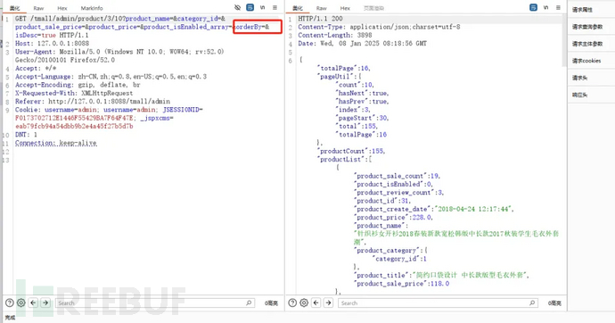This screenshot has height=323, width=615.
Task: Toggle pretty-format icon in response pane
Action: pos(533,7)
